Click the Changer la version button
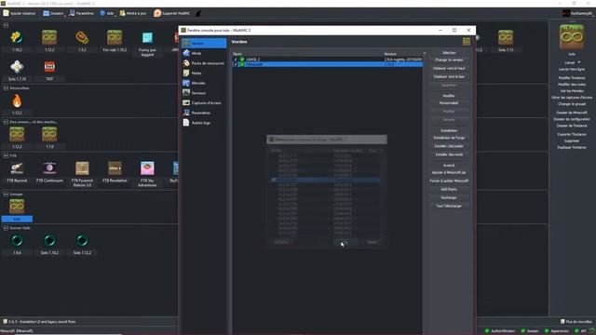This screenshot has height=335, width=596. click(x=449, y=60)
